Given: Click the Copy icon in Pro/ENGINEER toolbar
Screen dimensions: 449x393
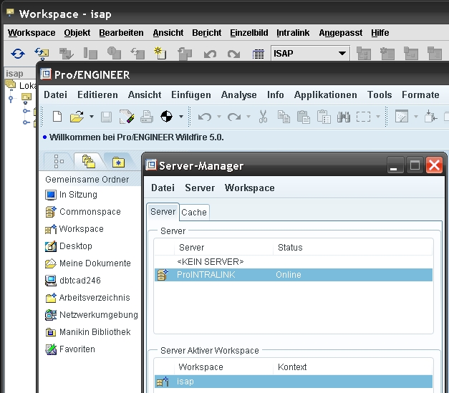Looking at the screenshot, I should click(x=284, y=117).
